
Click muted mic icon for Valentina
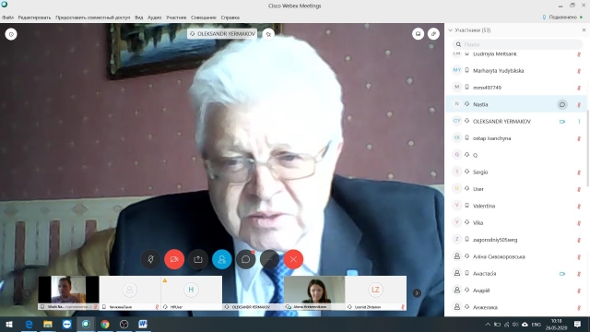coord(579,207)
